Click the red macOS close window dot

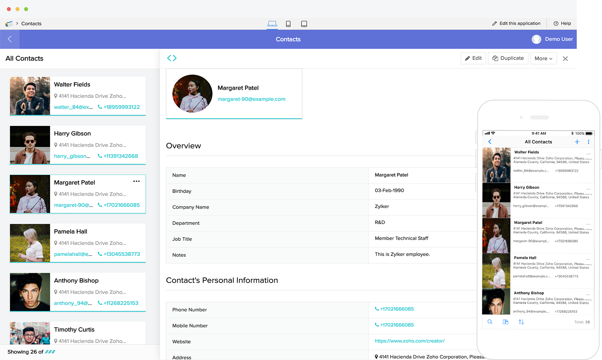(x=9, y=9)
